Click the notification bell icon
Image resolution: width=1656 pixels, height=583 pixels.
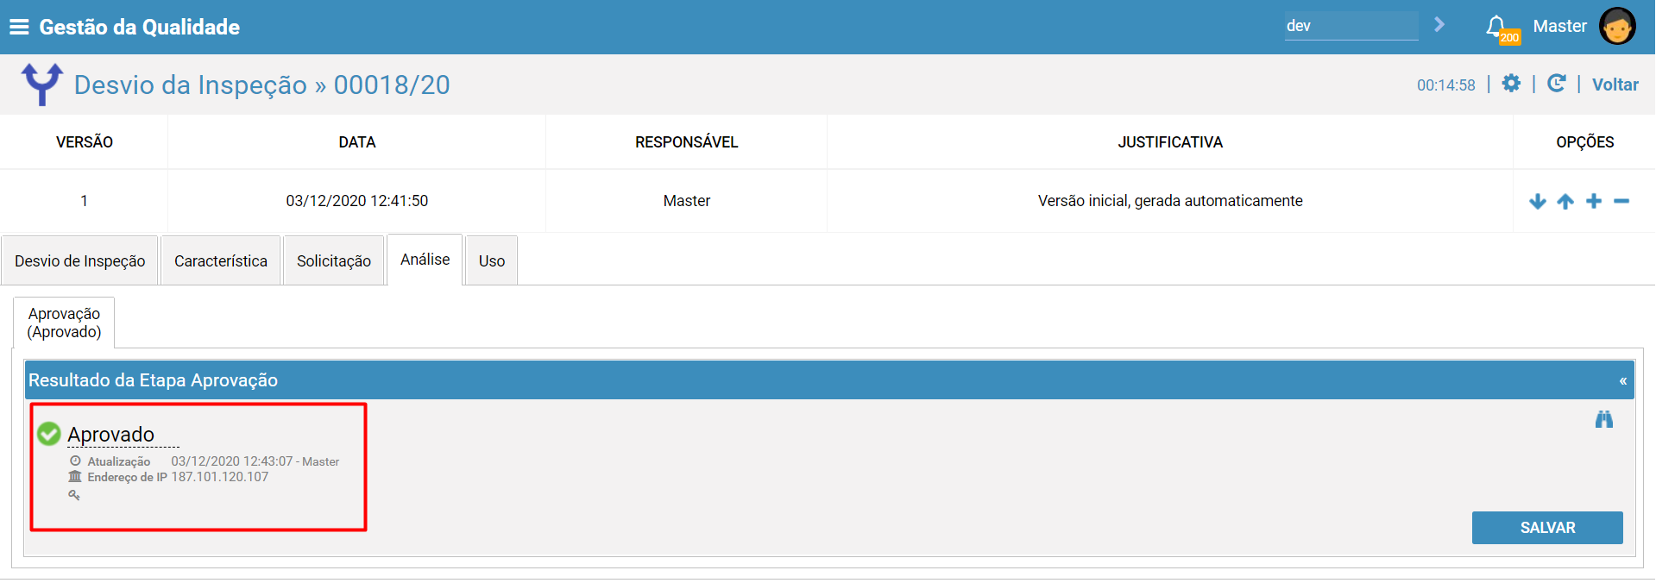pos(1496,26)
